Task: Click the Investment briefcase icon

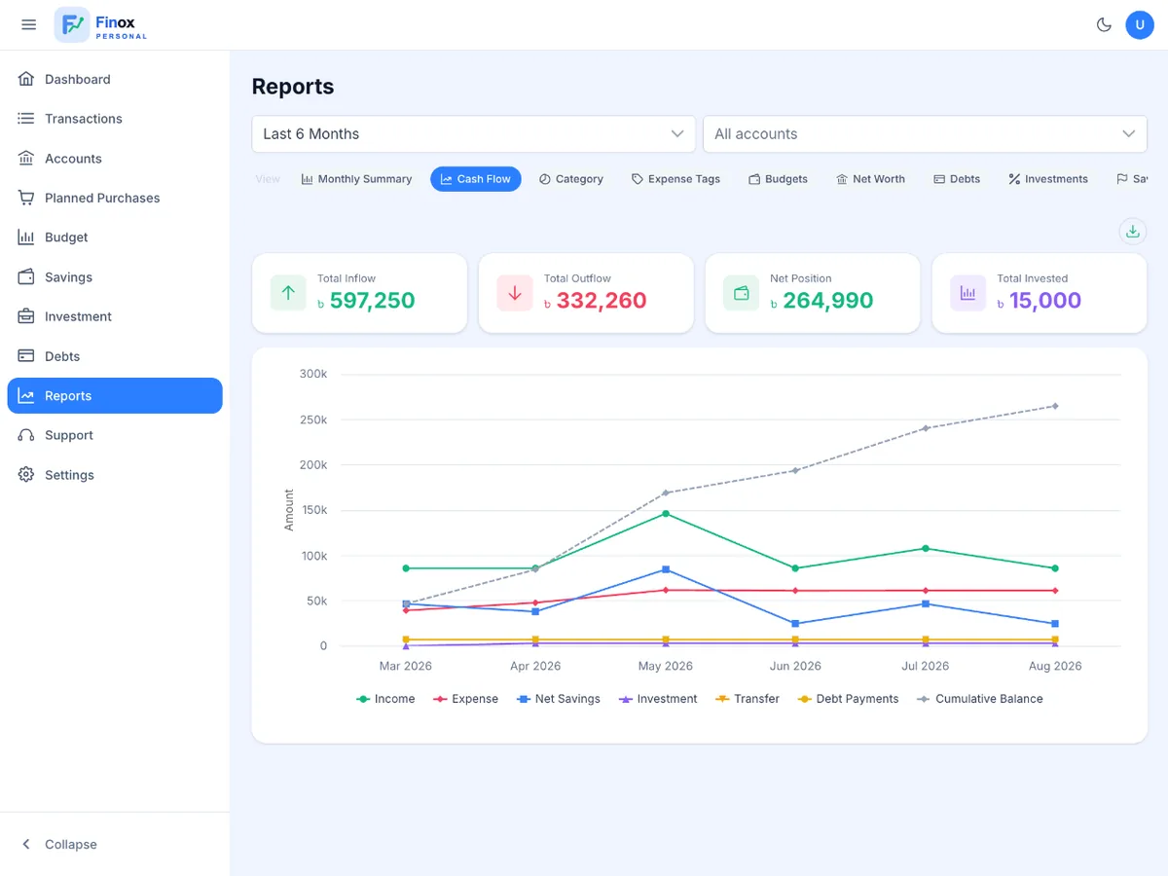Action: [x=26, y=316]
